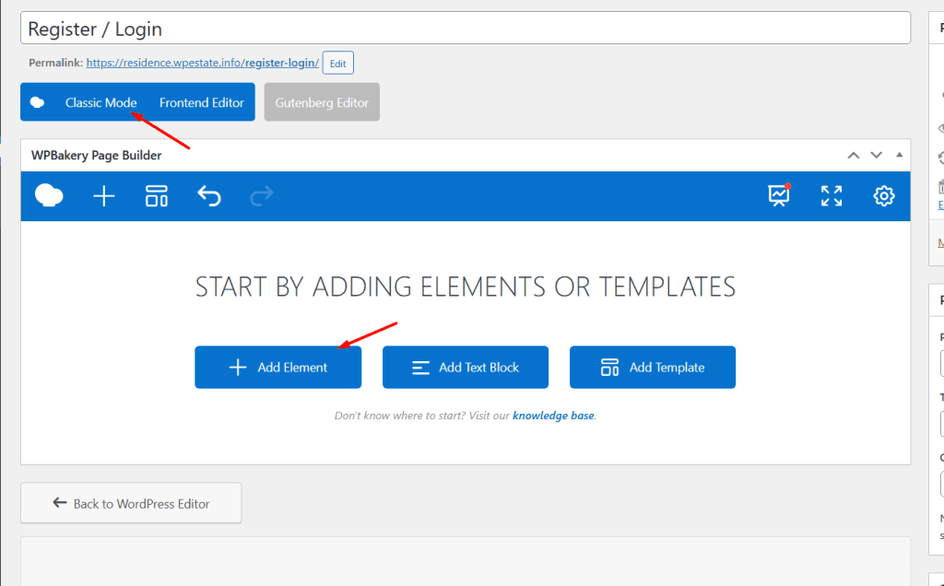Click cloud icon beside Classic Mode
This screenshot has height=586, width=944.
click(37, 102)
